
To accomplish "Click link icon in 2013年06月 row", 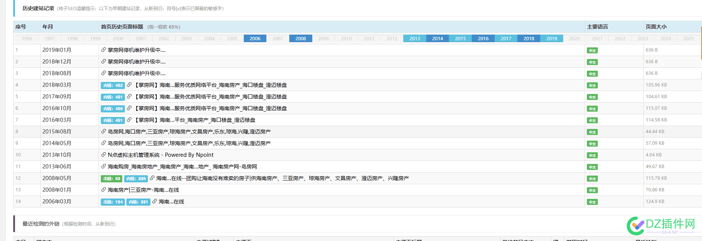I will [x=103, y=167].
